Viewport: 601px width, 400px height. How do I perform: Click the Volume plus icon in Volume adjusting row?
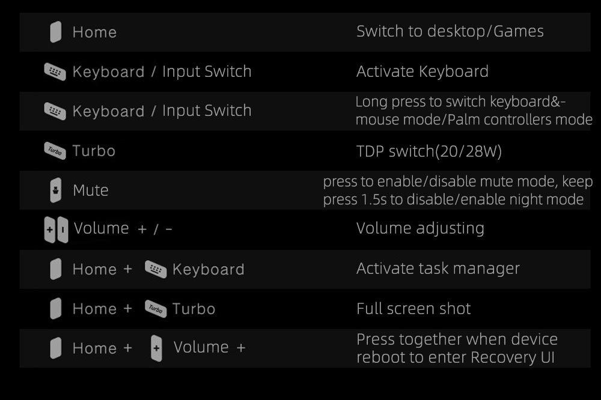click(x=50, y=229)
